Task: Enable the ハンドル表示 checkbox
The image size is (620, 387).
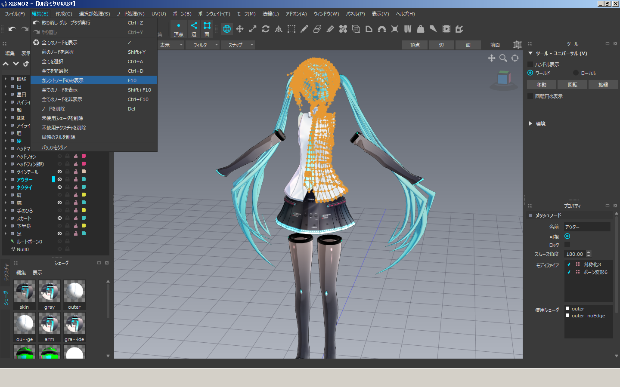Action: (530, 64)
